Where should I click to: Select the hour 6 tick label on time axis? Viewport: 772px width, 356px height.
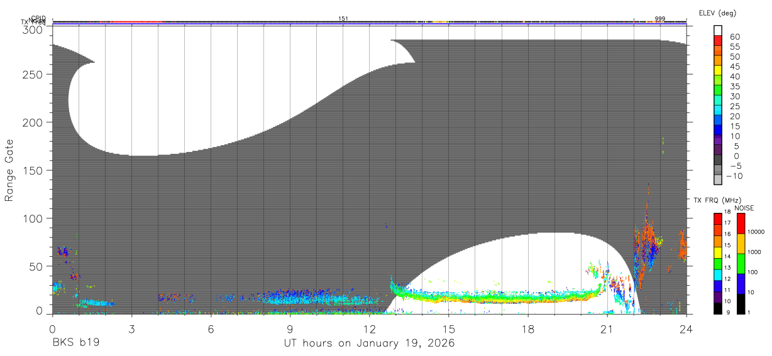coord(211,328)
